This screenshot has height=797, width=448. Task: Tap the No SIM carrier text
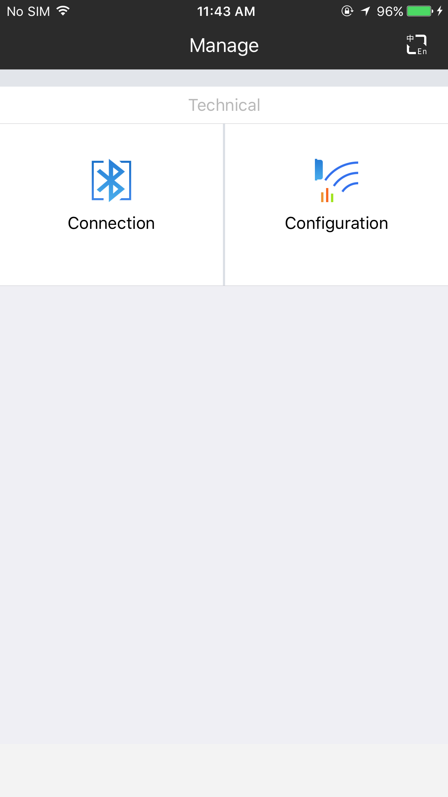[x=28, y=12]
